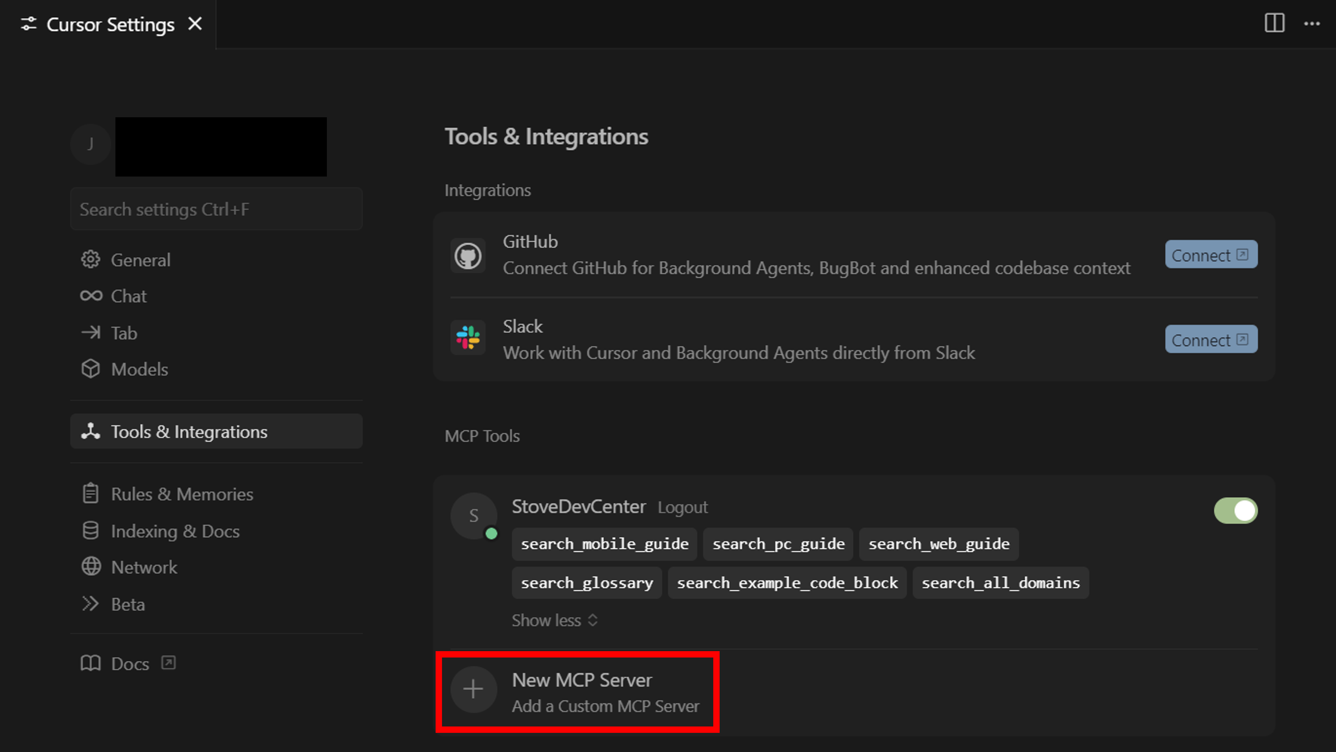This screenshot has width=1336, height=752.
Task: Open the General settings section
Action: pos(216,260)
